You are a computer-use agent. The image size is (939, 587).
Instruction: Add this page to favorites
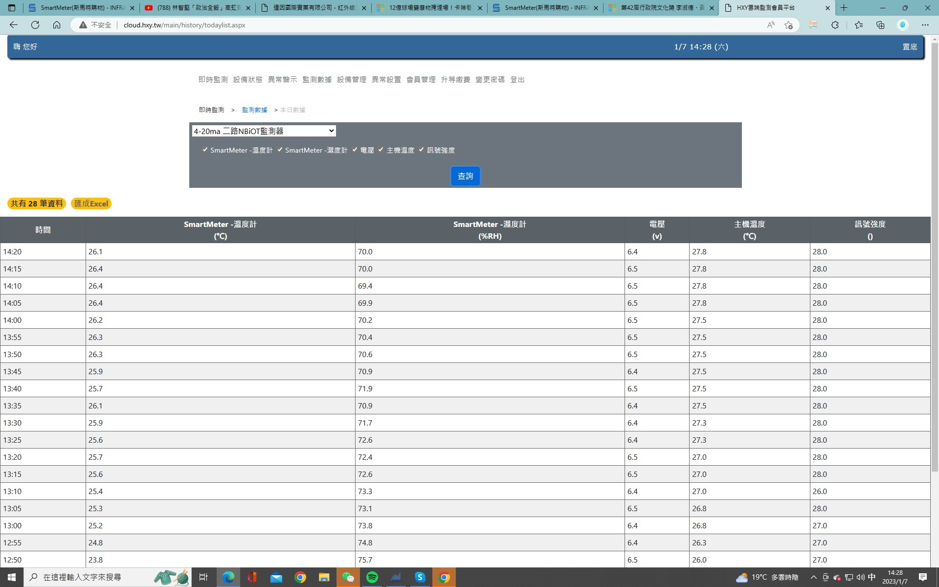click(788, 25)
